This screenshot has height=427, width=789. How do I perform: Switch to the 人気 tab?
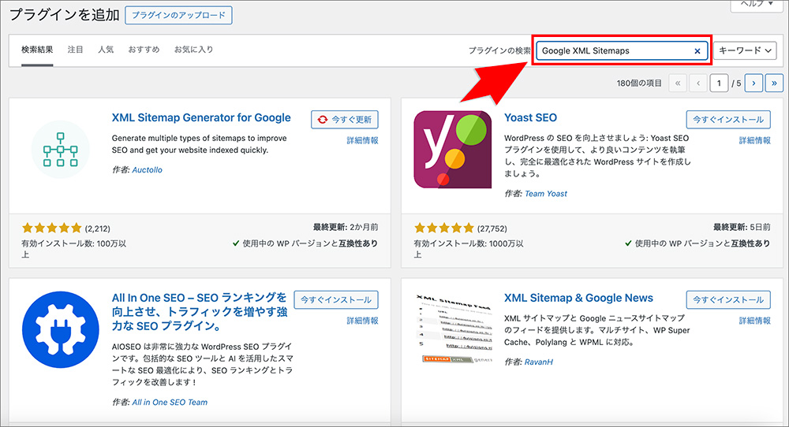(106, 49)
